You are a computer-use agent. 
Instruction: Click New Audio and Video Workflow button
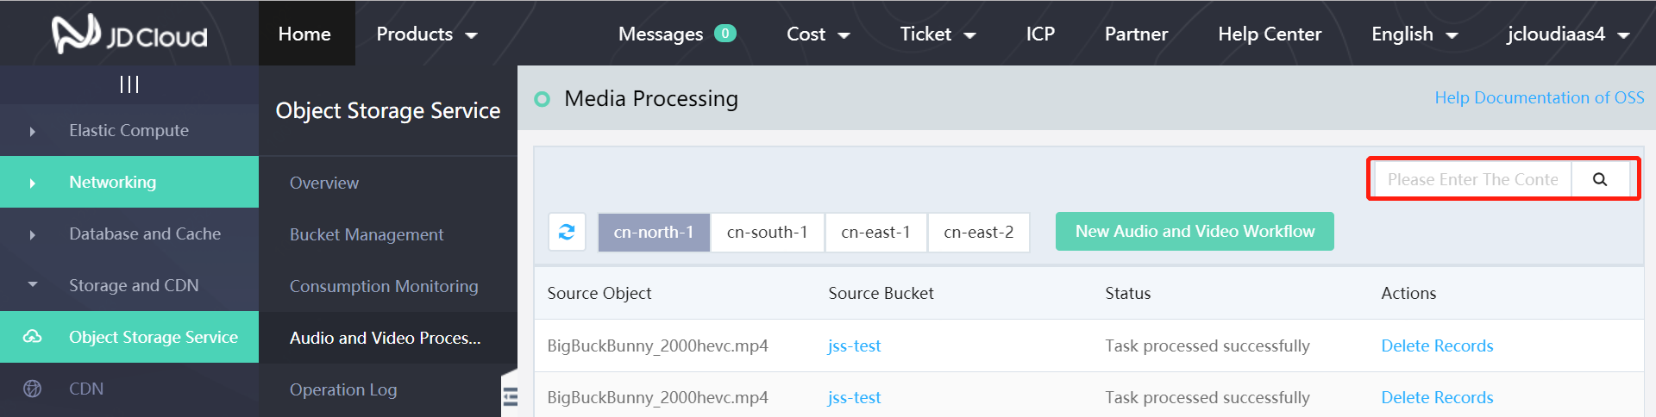[1195, 231]
